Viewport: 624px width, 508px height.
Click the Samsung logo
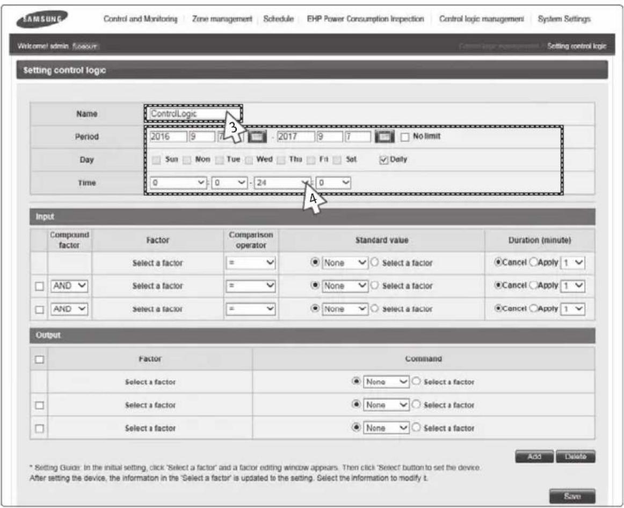42,19
